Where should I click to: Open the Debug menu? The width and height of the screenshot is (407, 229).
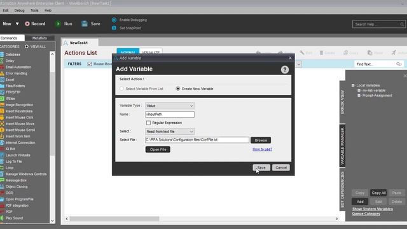point(19,10)
